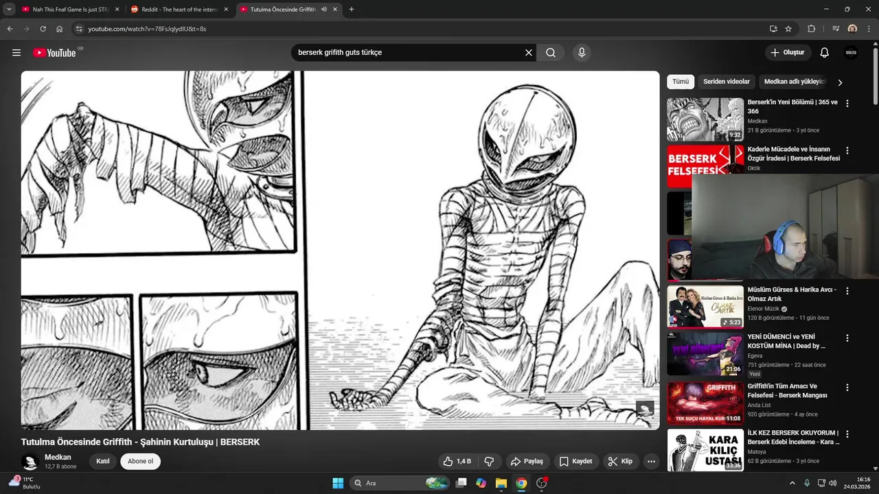Dislike the video with thumbs down
The width and height of the screenshot is (879, 494).
coord(490,461)
